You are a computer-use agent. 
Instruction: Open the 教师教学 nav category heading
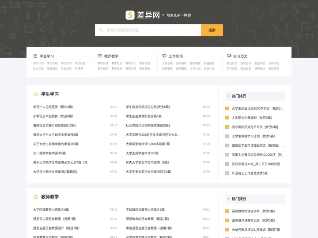point(111,56)
